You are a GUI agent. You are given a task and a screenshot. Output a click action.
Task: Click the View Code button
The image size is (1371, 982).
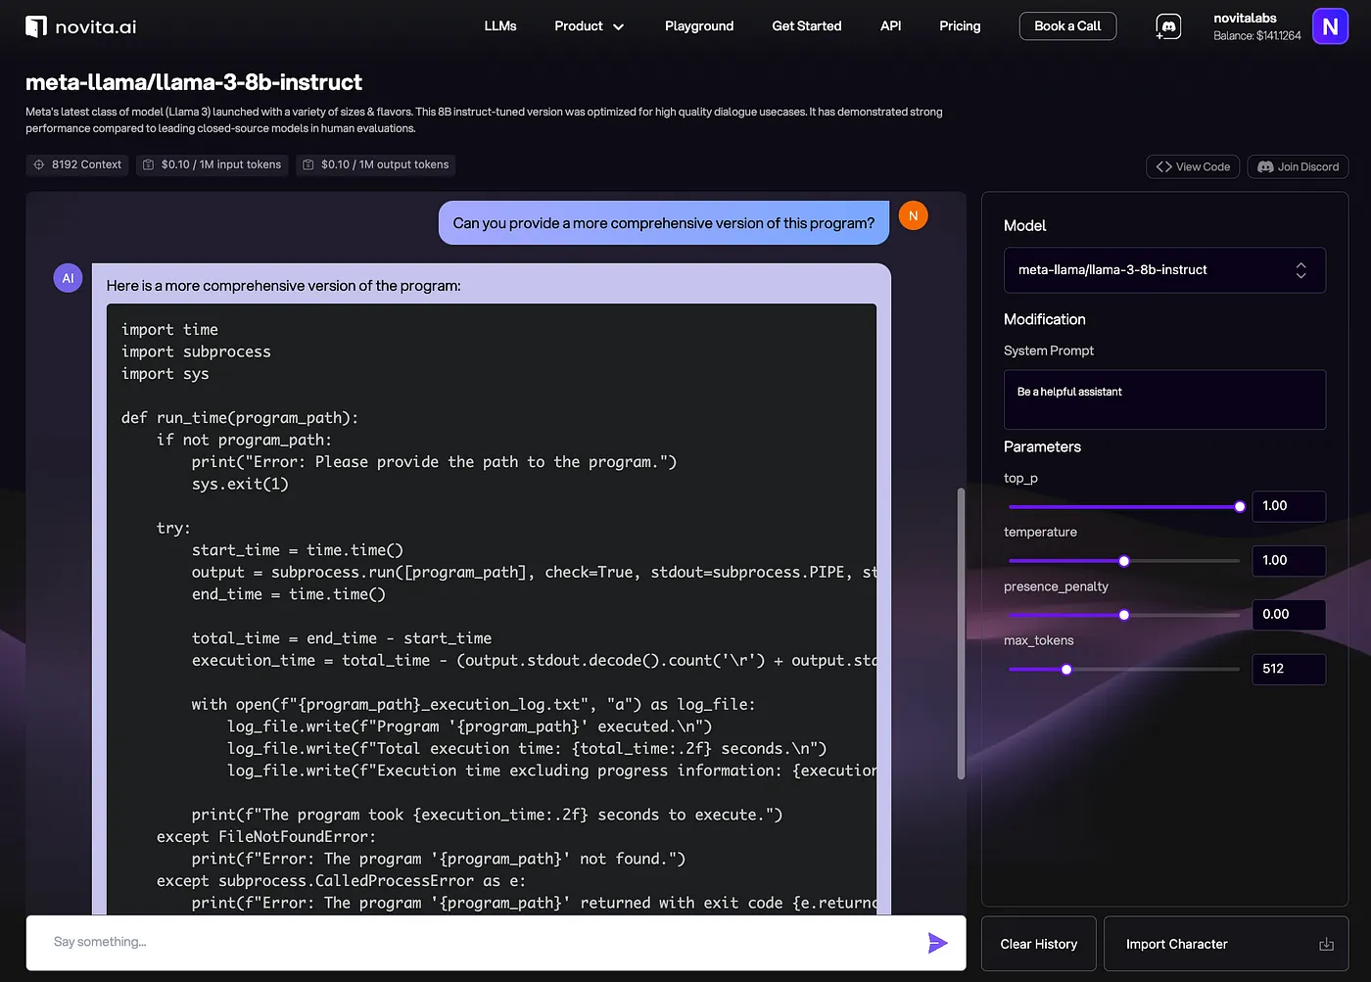point(1193,166)
